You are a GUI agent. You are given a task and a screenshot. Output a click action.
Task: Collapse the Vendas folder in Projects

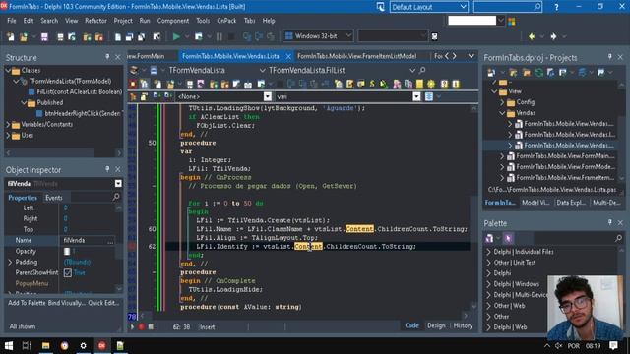[x=502, y=113]
